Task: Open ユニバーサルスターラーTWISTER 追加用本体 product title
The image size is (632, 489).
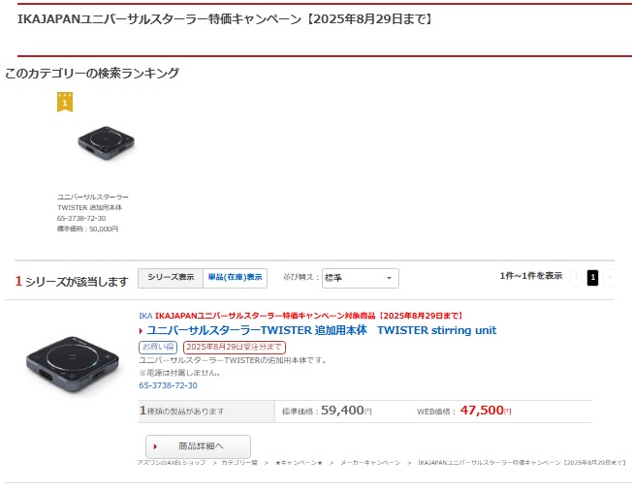Action: (x=321, y=331)
